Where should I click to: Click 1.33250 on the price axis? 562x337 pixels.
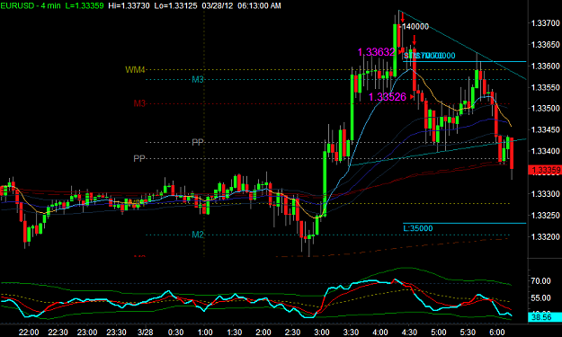[x=545, y=216]
